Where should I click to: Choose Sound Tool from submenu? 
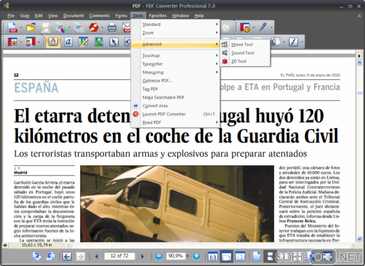(x=245, y=53)
